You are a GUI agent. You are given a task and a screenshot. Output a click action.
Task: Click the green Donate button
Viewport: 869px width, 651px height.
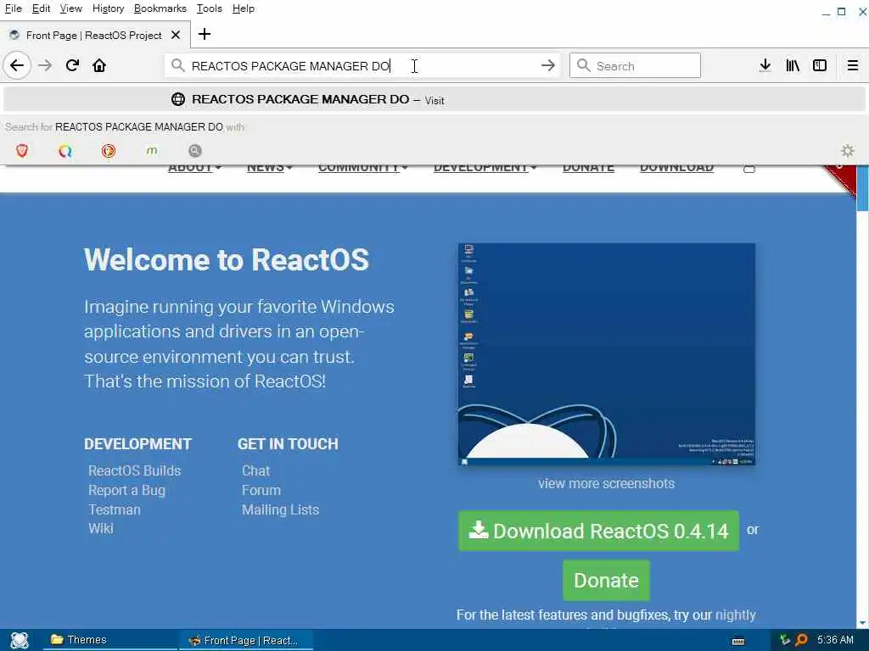tap(606, 581)
